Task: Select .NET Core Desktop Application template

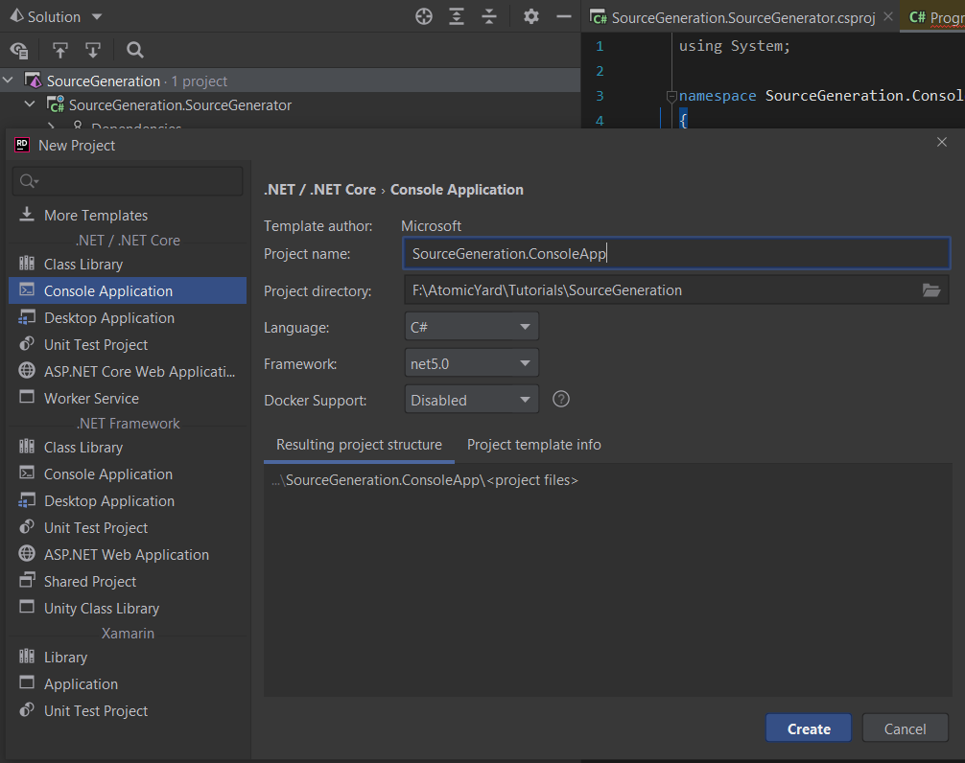Action: click(128, 318)
